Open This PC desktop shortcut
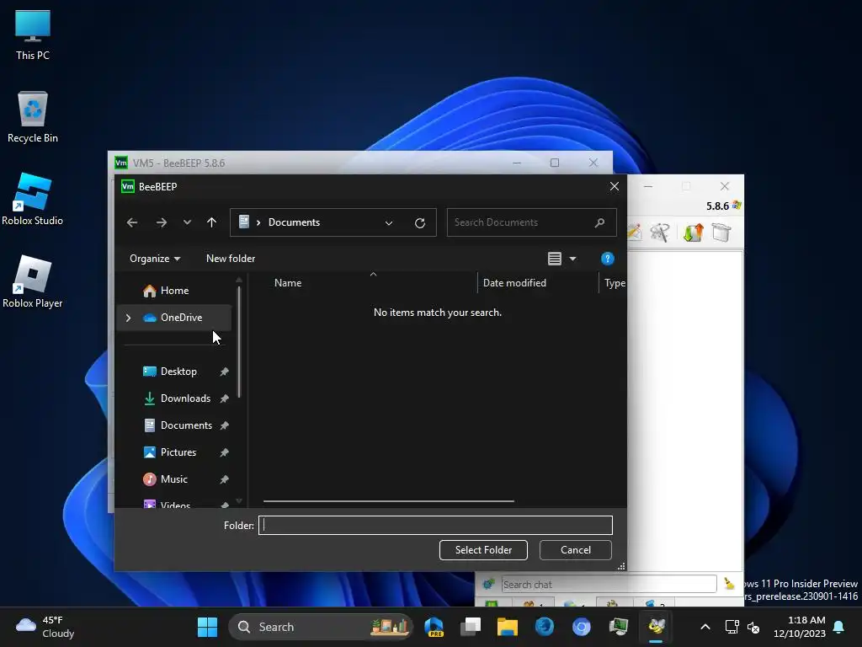 pos(33,35)
